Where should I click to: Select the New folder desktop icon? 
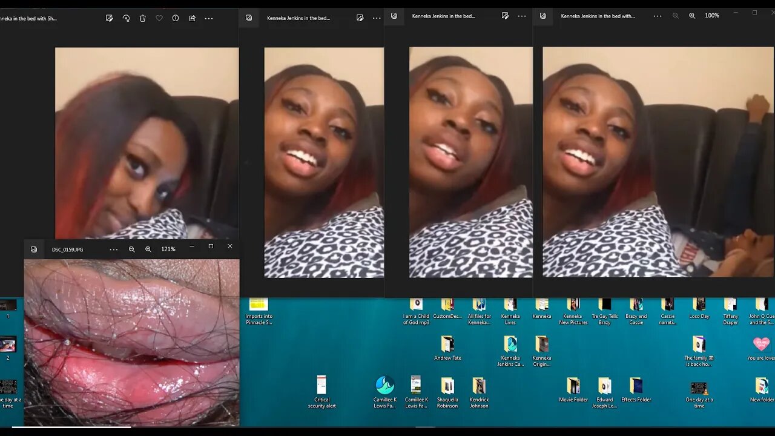(x=761, y=389)
